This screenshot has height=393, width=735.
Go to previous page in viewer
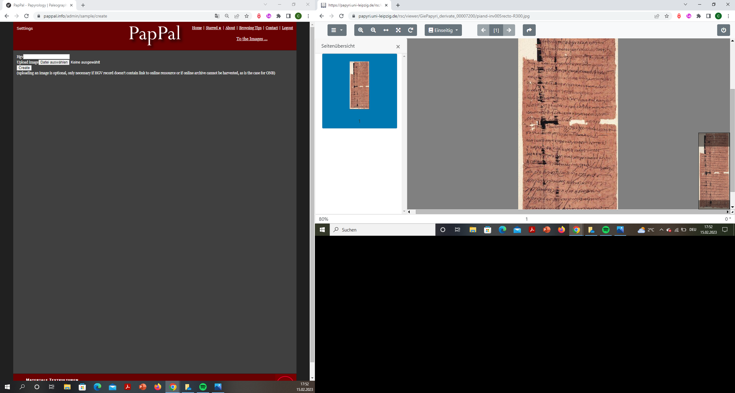click(483, 30)
